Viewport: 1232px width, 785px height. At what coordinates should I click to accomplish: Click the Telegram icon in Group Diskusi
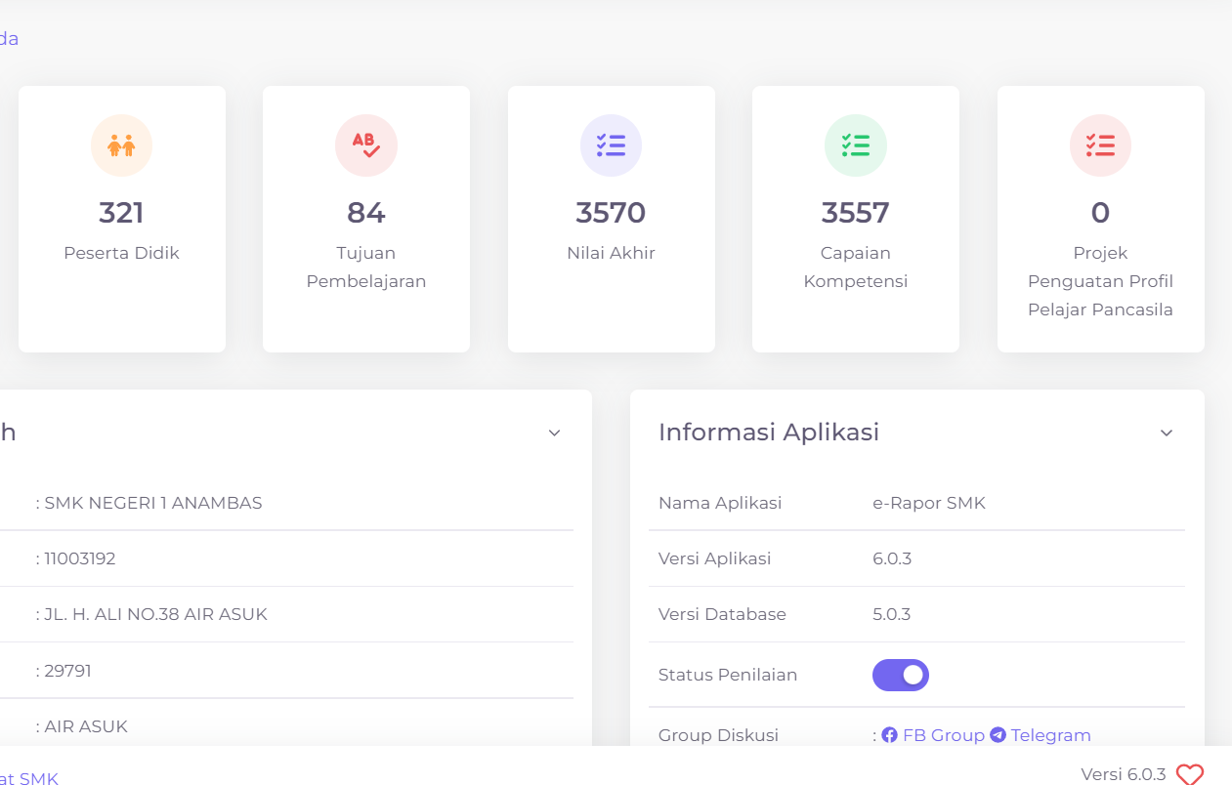(x=998, y=735)
